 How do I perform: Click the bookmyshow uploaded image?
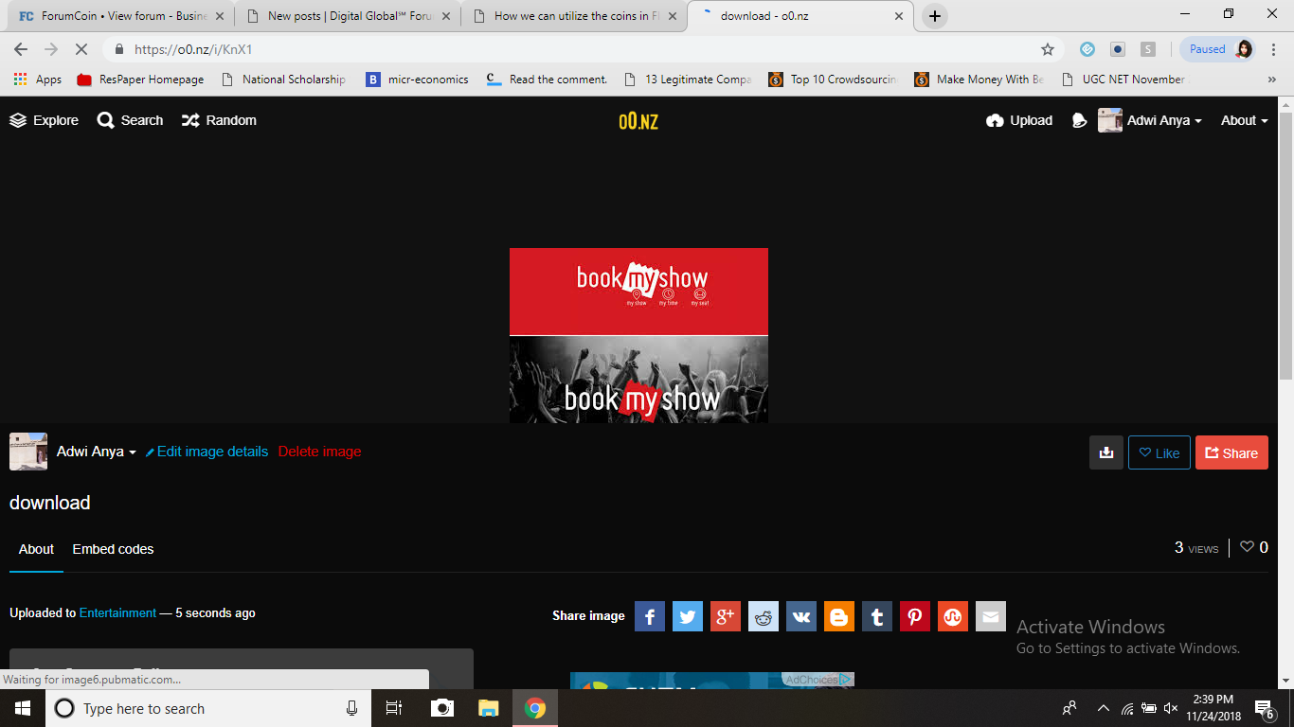(x=638, y=335)
